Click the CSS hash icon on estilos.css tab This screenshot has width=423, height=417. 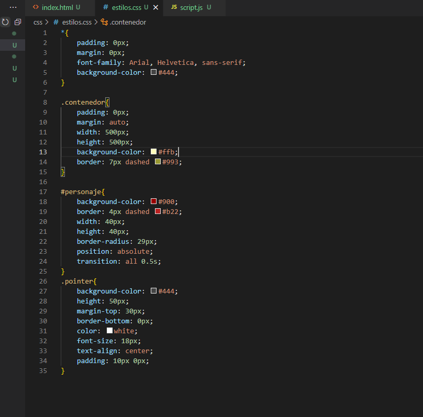click(106, 7)
